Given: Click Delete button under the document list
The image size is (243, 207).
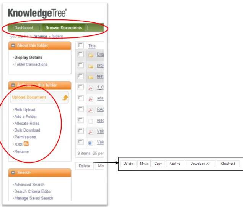Looking at the screenshot, I should point(85,166).
